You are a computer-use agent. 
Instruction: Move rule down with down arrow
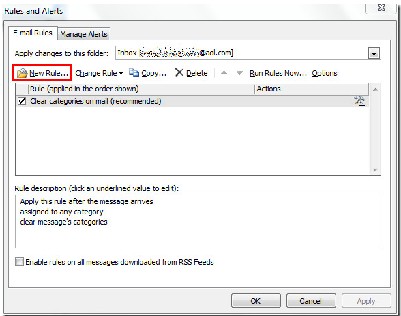tap(239, 73)
